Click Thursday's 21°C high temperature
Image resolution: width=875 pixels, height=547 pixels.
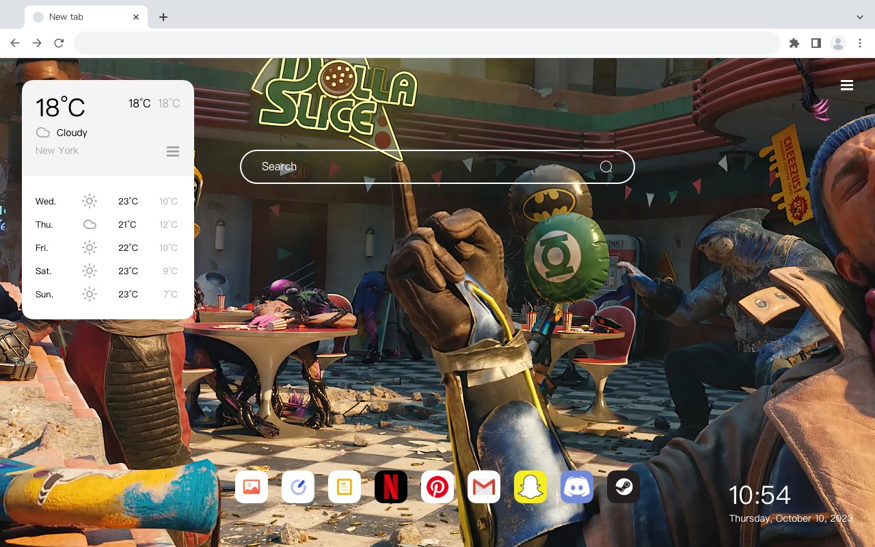pyautogui.click(x=127, y=224)
